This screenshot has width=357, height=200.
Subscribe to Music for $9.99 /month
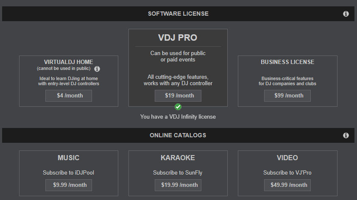point(69,185)
